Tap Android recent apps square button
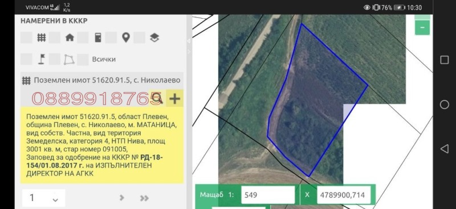Viewport: 456px width, 209px height. click(x=445, y=60)
